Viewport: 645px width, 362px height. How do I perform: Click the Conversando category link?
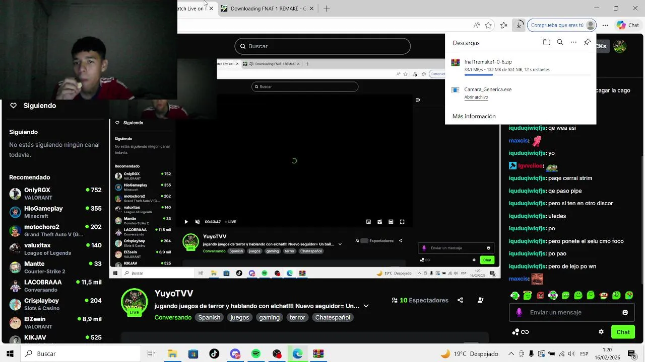point(173,317)
